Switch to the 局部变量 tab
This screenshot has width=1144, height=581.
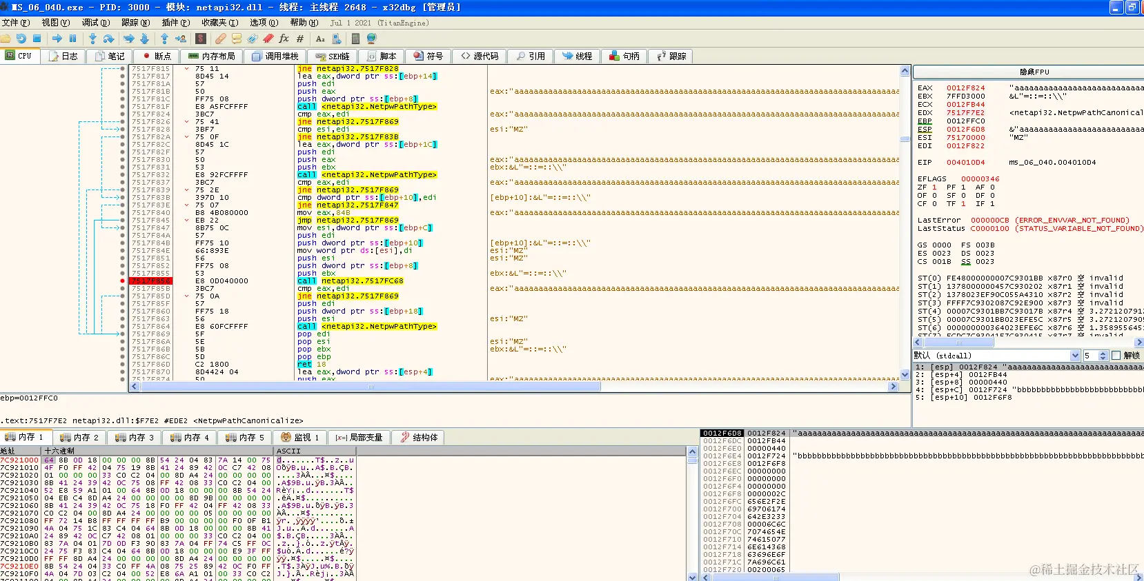(359, 438)
